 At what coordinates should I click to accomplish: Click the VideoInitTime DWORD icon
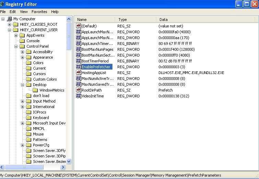pyautogui.click(x=79, y=96)
